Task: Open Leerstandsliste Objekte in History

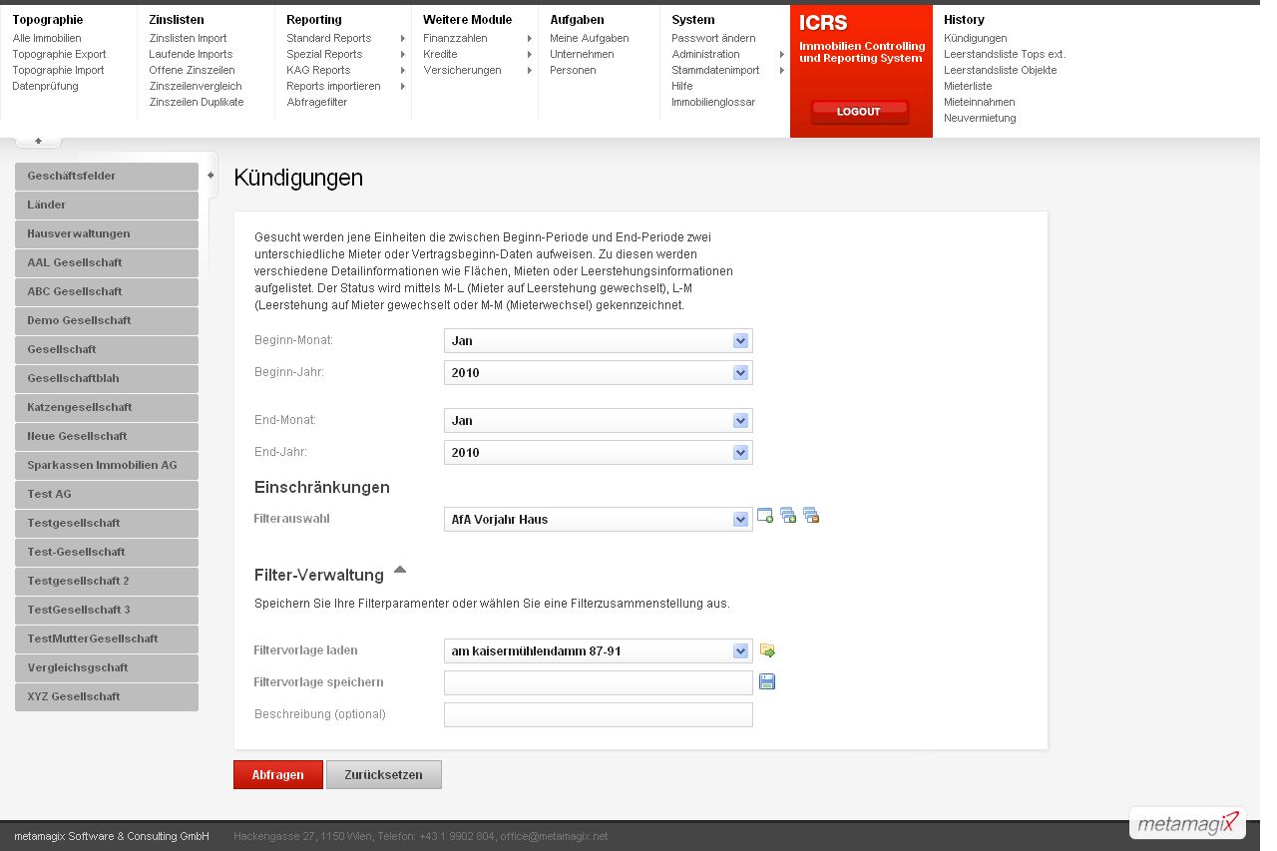Action: [1001, 70]
